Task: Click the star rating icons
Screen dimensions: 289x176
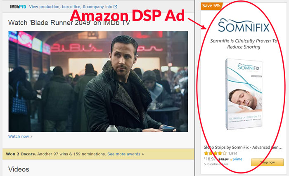Action: point(215,153)
